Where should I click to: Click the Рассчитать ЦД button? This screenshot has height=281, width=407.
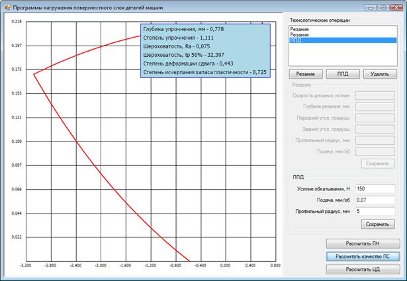(363, 269)
